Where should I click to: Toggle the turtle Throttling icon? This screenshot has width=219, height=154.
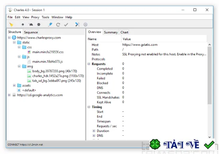[x=31, y=25]
